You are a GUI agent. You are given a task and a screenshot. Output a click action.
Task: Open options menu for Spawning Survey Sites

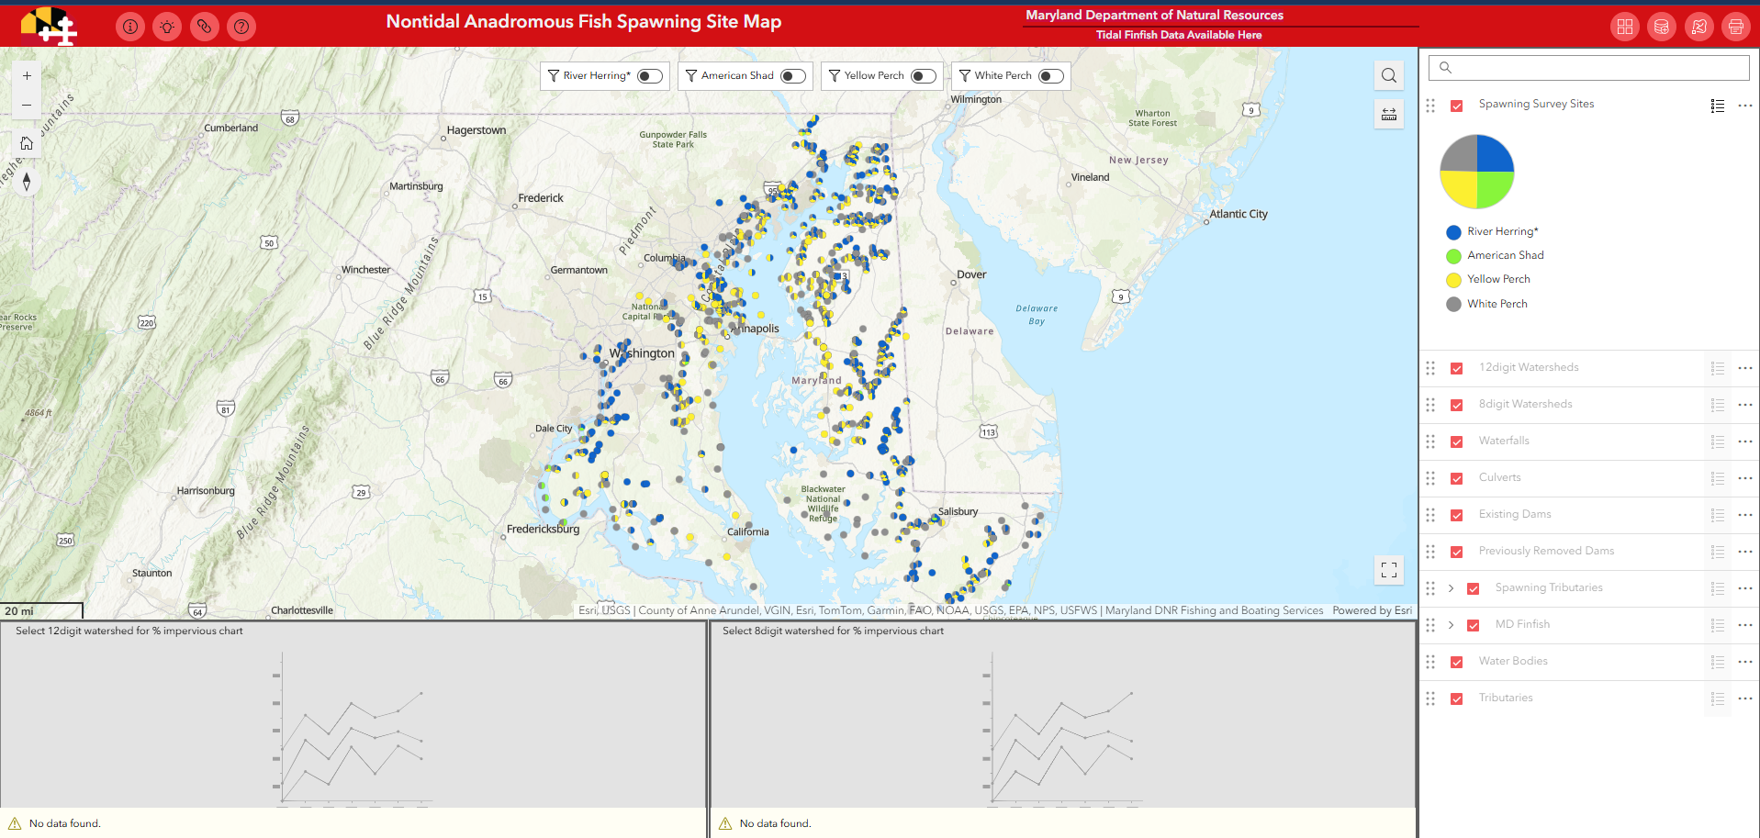pos(1745,106)
